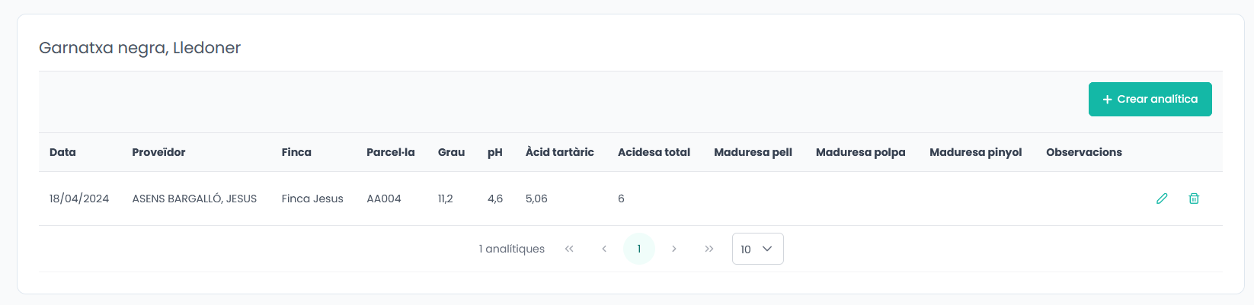Viewport: 1254px width, 305px height.
Task: Go to previous page with single-left arrow
Action: (x=604, y=249)
